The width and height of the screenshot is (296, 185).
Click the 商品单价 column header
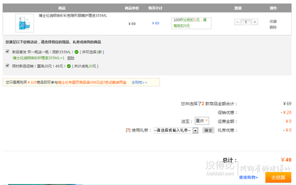coord(132,8)
